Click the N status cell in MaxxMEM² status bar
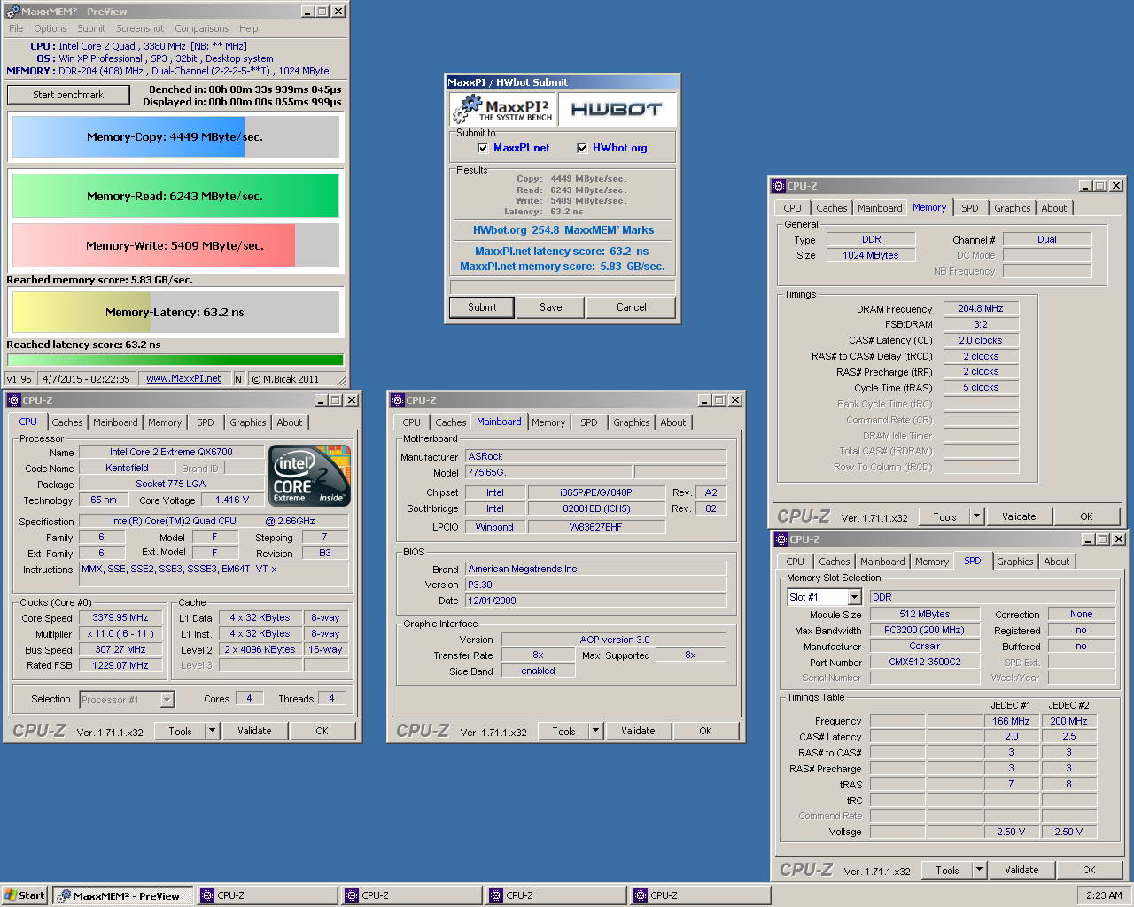Image resolution: width=1134 pixels, height=907 pixels. [237, 378]
